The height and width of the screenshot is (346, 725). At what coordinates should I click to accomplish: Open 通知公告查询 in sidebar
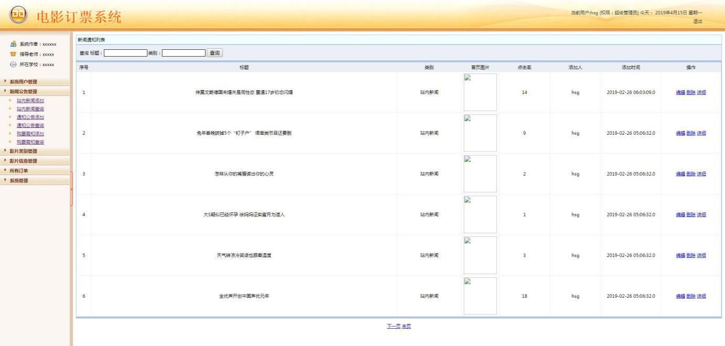coord(30,125)
